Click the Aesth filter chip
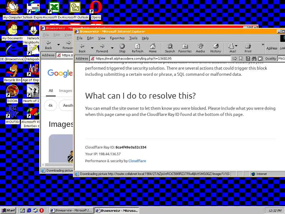This screenshot has height=214, width=285. point(66,105)
